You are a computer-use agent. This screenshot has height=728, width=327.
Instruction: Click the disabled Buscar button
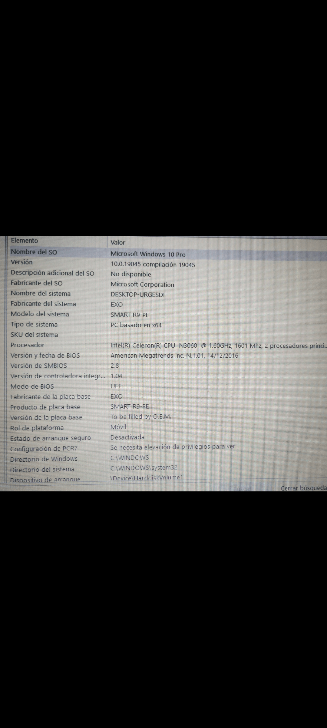pos(243,489)
